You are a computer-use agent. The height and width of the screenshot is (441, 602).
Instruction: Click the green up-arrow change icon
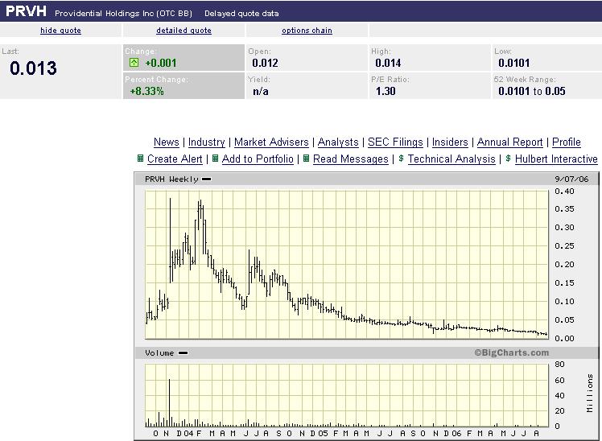click(x=134, y=63)
